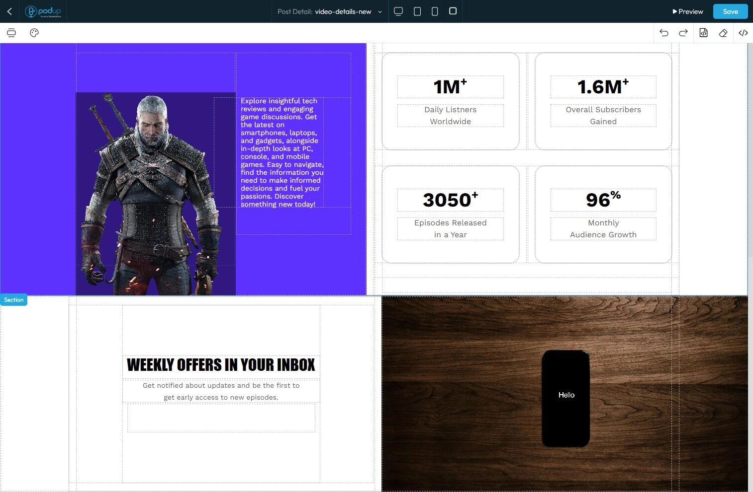Select the 96% stat number
The height and width of the screenshot is (492, 753).
(x=603, y=200)
